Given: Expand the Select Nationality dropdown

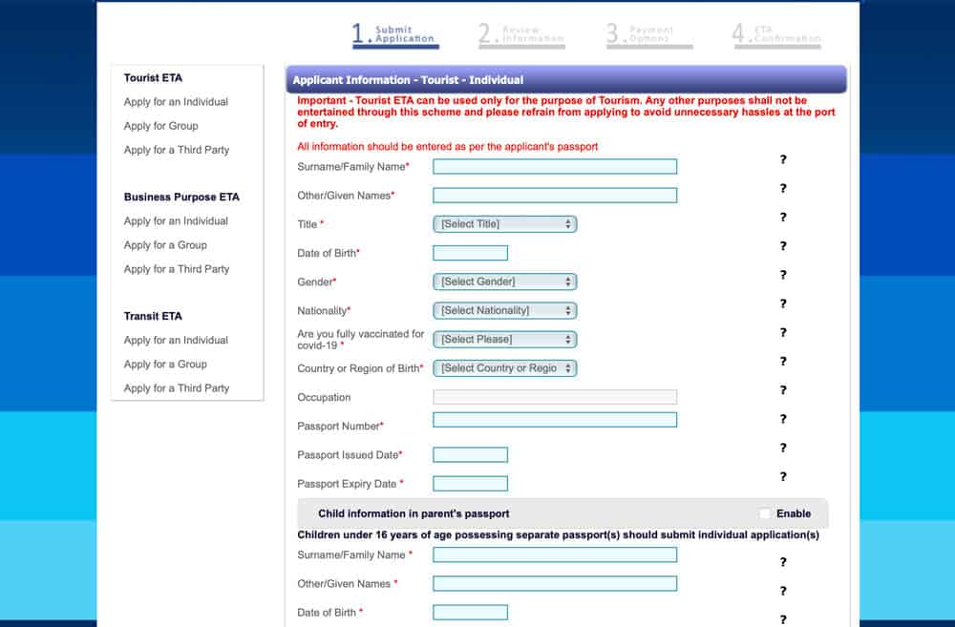Looking at the screenshot, I should [504, 310].
